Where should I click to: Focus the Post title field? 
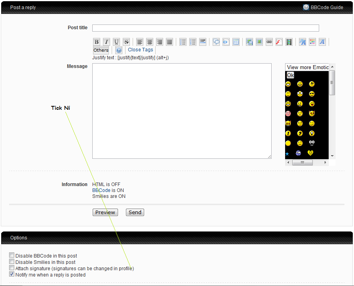206,28
